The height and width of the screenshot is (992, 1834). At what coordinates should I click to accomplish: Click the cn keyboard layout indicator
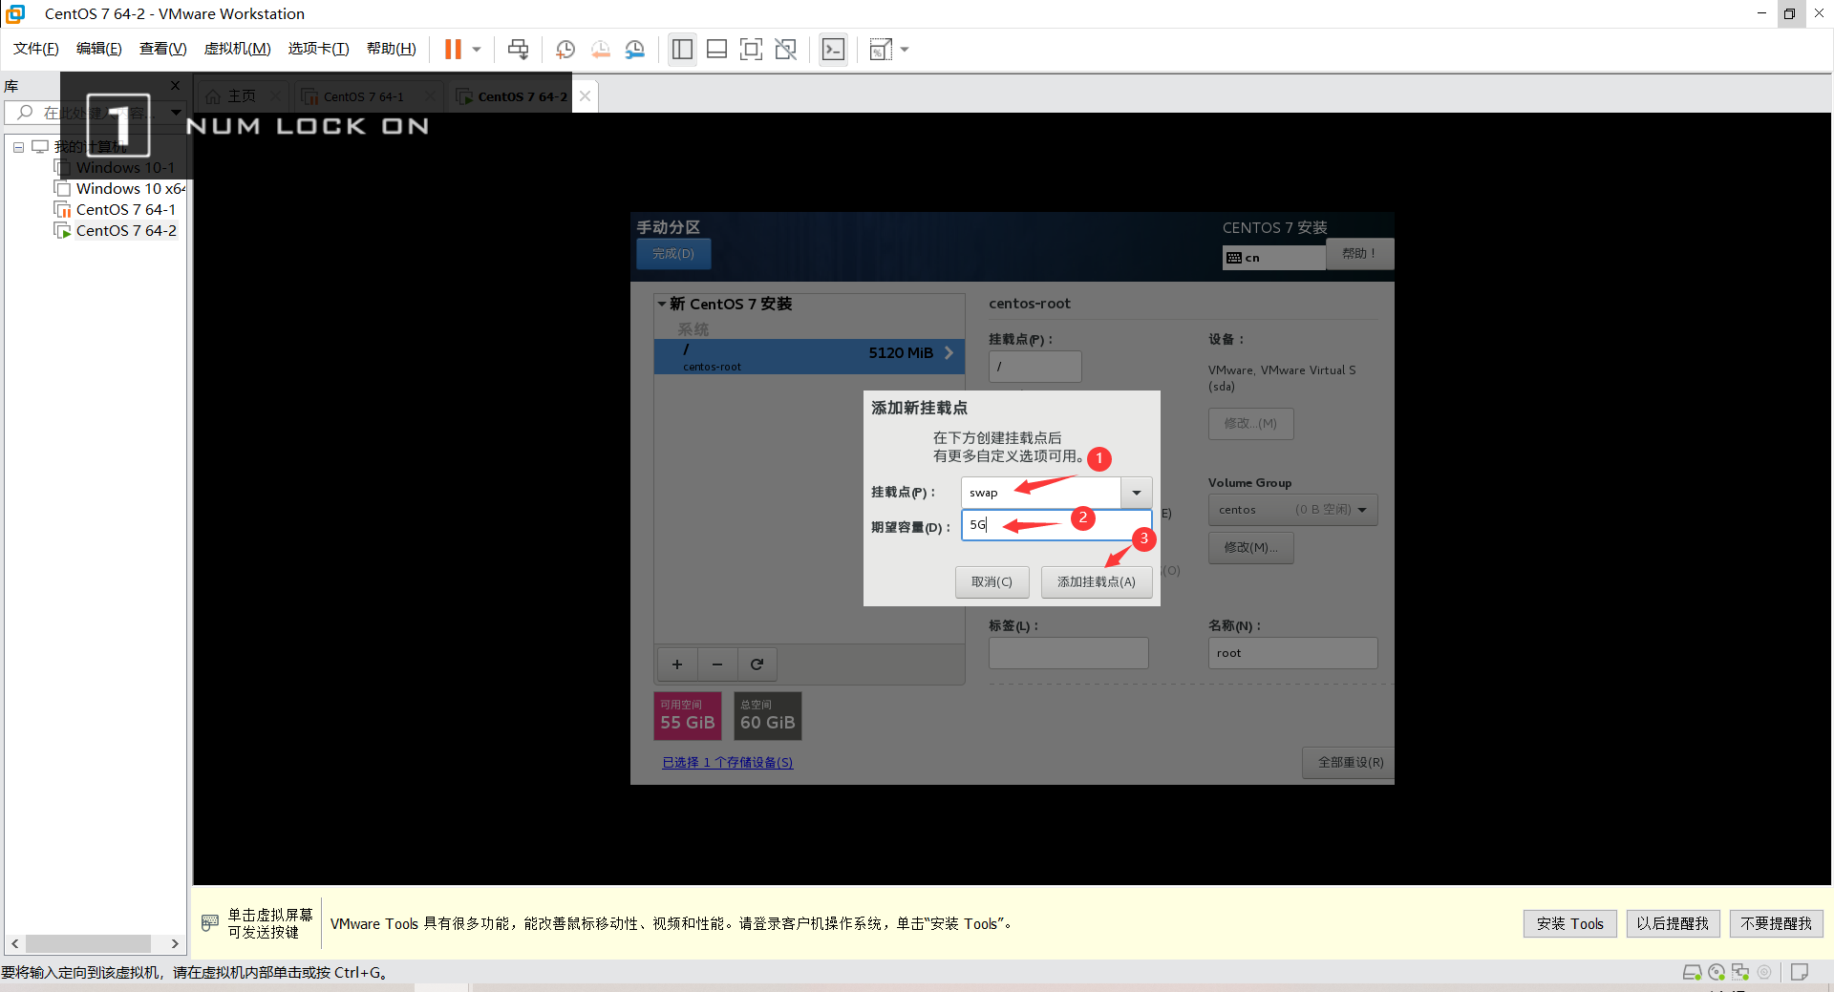point(1273,258)
